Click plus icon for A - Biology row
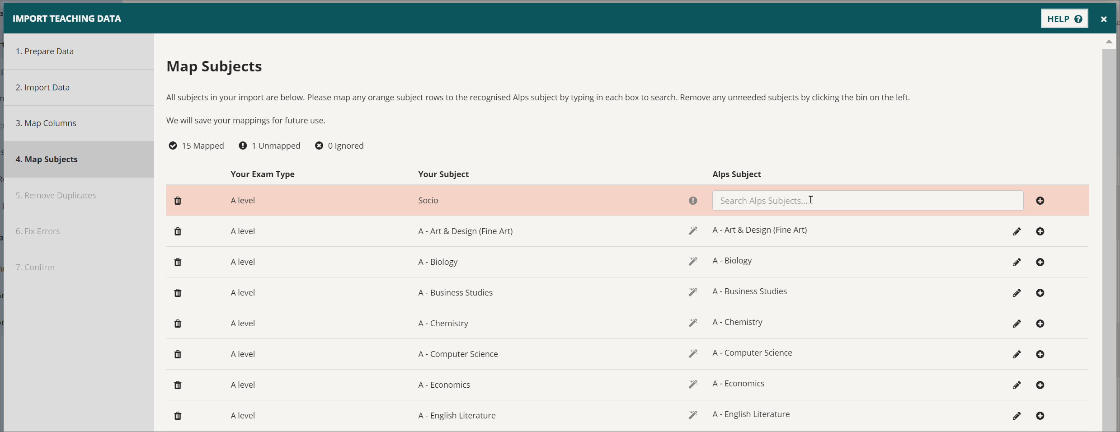1120x432 pixels. [1040, 262]
